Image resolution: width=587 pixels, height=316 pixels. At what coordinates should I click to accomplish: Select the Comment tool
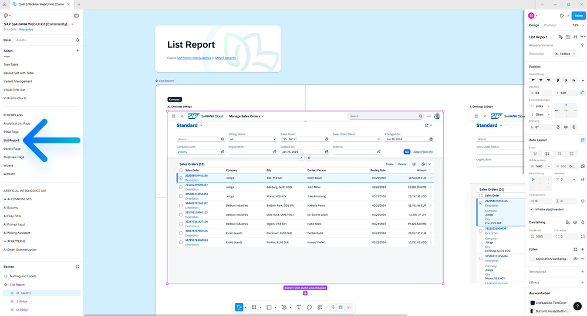(309, 307)
